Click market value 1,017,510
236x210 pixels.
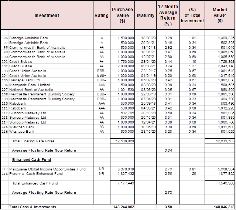tap(226, 76)
